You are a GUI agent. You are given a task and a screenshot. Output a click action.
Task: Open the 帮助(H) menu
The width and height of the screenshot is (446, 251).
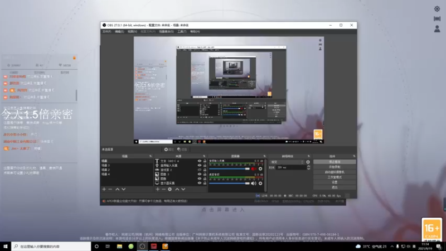(195, 32)
